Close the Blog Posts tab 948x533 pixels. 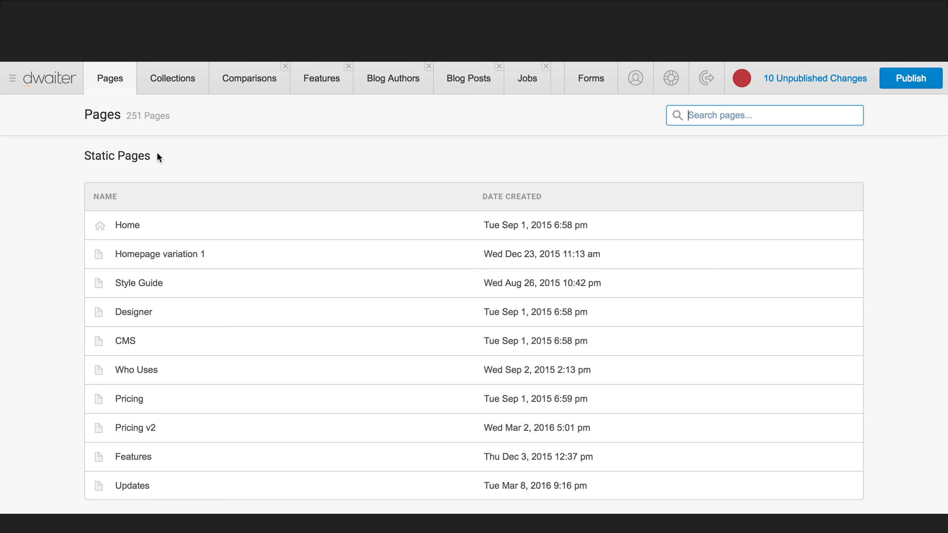(499, 66)
